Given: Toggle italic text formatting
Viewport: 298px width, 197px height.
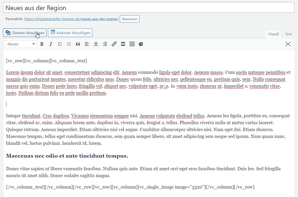Looking at the screenshot, I should coord(51,44).
